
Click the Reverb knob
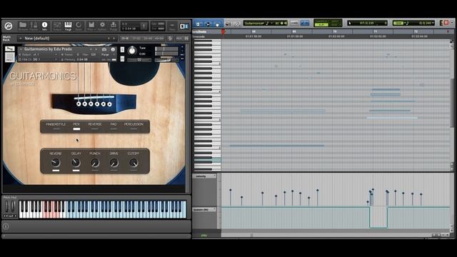click(x=56, y=163)
